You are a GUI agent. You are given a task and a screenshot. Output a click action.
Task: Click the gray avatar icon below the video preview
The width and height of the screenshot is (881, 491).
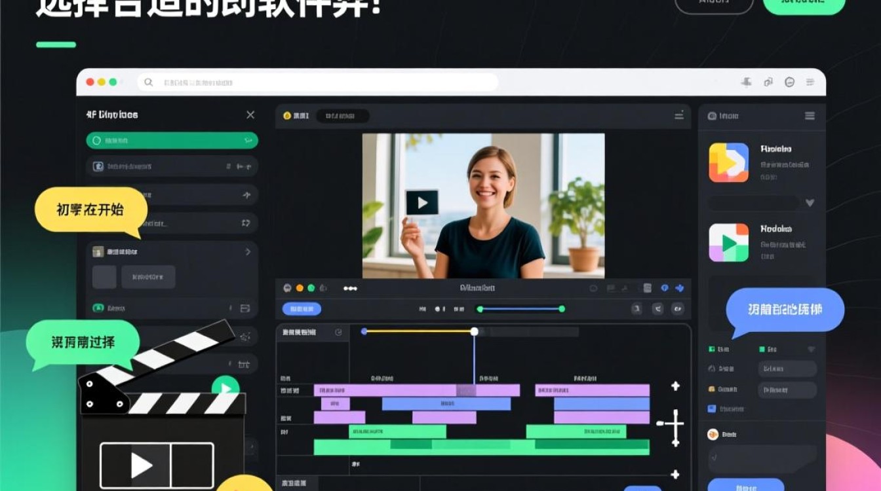(287, 288)
